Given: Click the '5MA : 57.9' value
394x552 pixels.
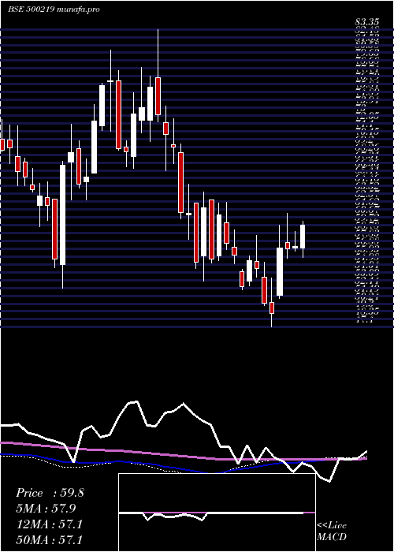Looking at the screenshot, I should tap(46, 509).
